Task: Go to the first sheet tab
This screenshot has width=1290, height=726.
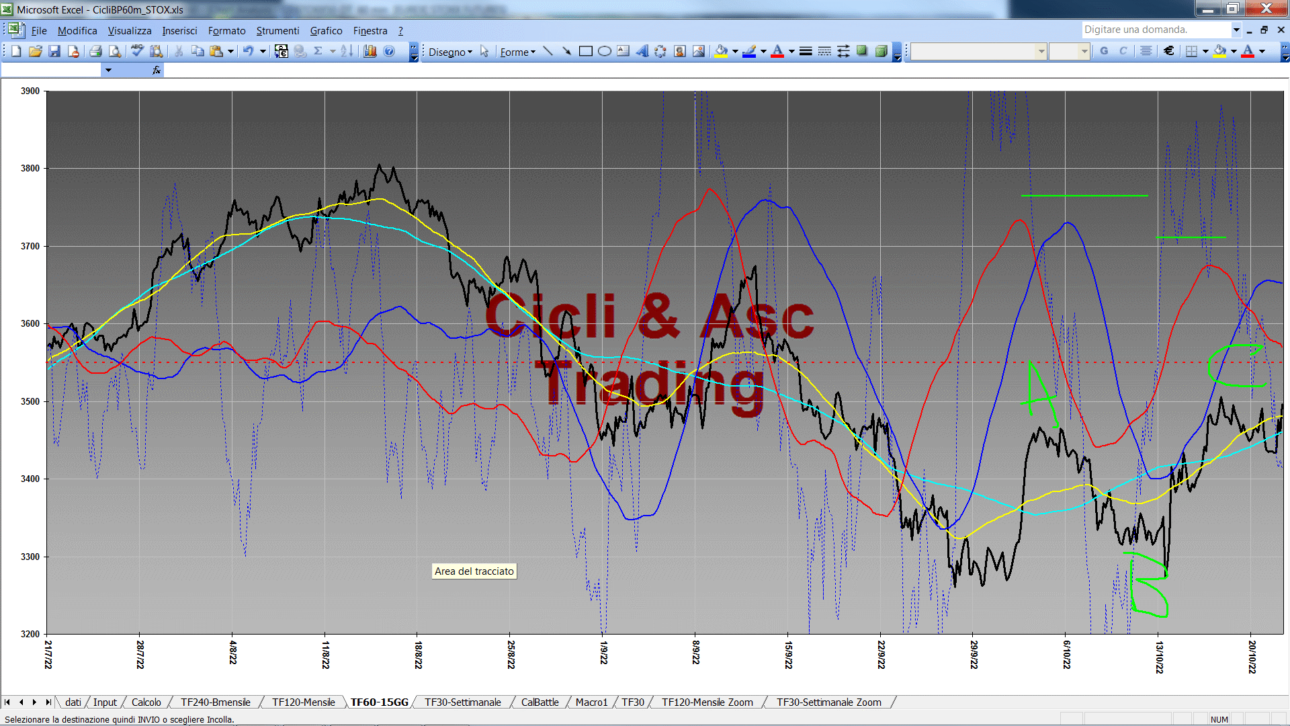Action: click(x=7, y=702)
